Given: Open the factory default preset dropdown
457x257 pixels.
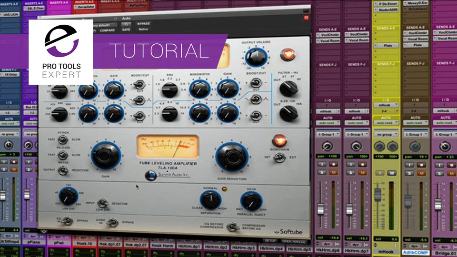Looking at the screenshot, I should point(104,25).
